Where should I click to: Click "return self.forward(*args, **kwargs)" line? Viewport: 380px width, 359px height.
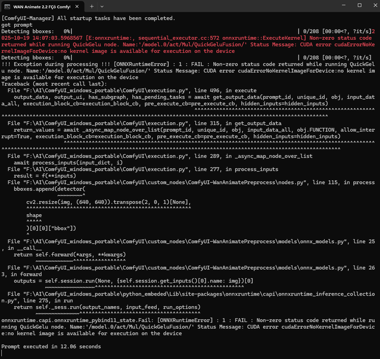click(70, 255)
